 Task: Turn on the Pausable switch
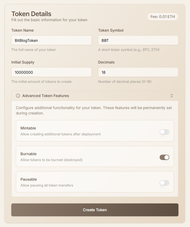pyautogui.click(x=164, y=183)
